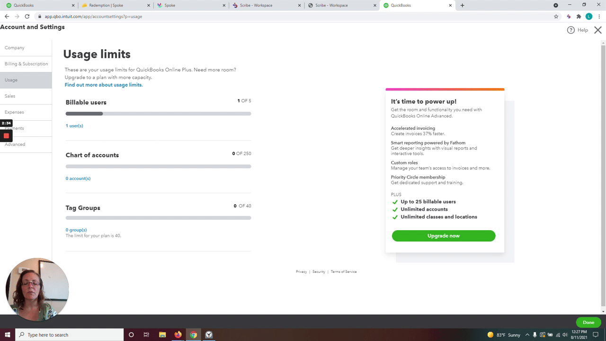Click the Windows Start button
Viewport: 606px width, 341px height.
(8, 335)
